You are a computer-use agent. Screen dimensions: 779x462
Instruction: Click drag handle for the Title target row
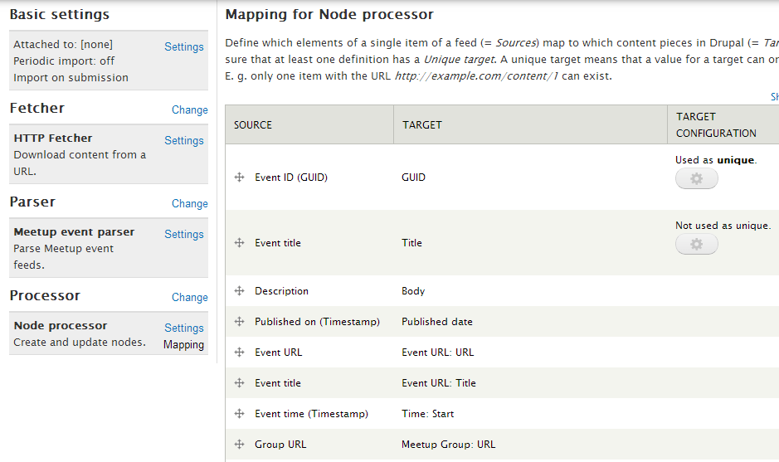pos(240,243)
